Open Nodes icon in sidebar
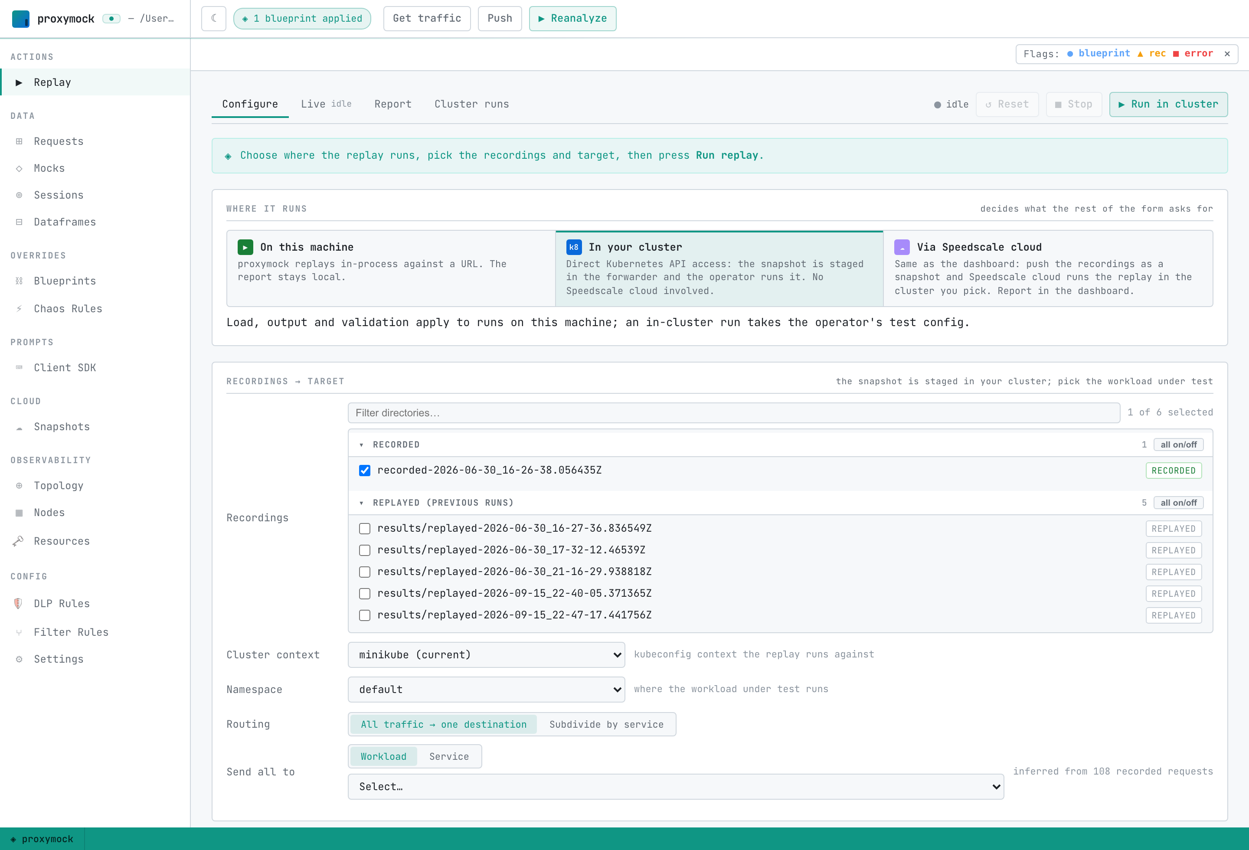The image size is (1249, 850). (20, 513)
